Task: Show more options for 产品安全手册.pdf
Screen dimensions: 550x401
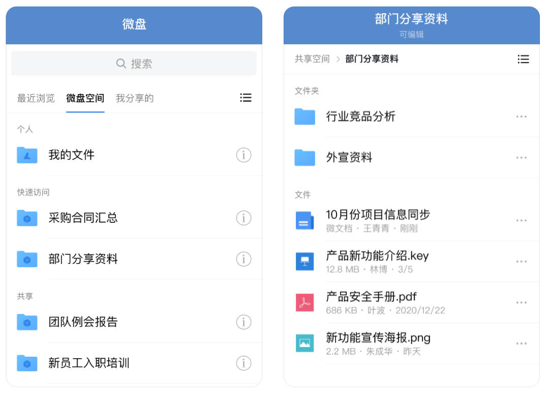Action: (521, 303)
